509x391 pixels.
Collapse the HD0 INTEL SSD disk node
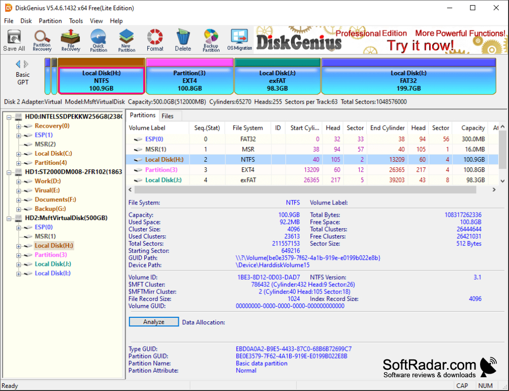coord(9,117)
